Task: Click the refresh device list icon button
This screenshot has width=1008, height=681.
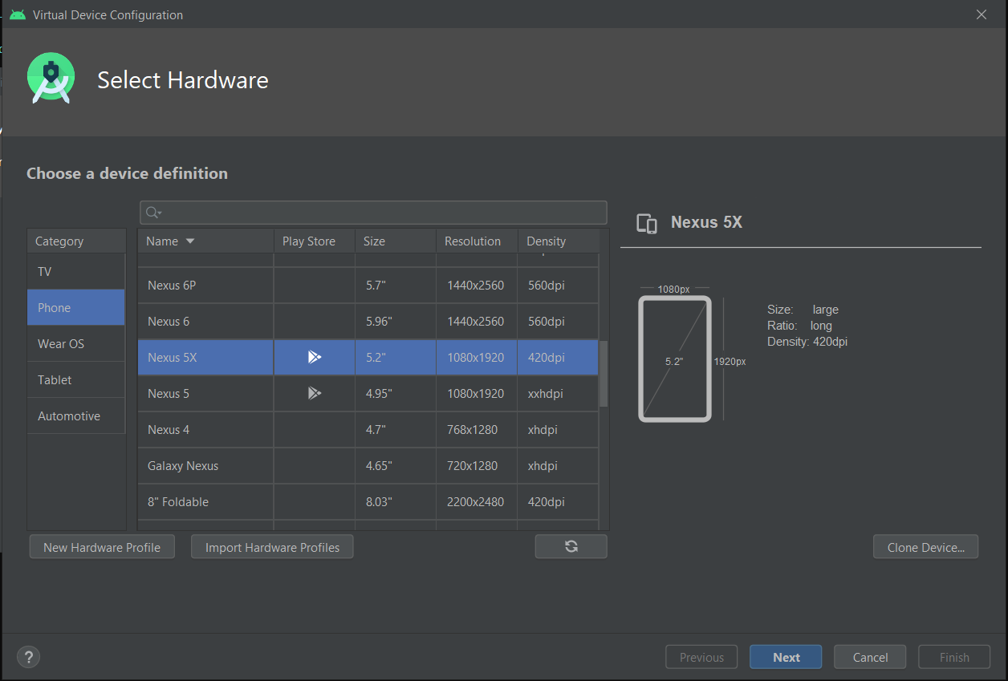Action: (571, 546)
